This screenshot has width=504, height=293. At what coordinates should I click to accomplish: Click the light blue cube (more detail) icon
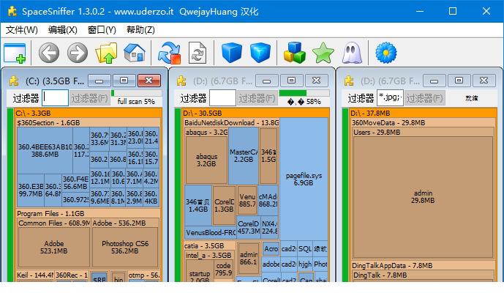tap(260, 53)
